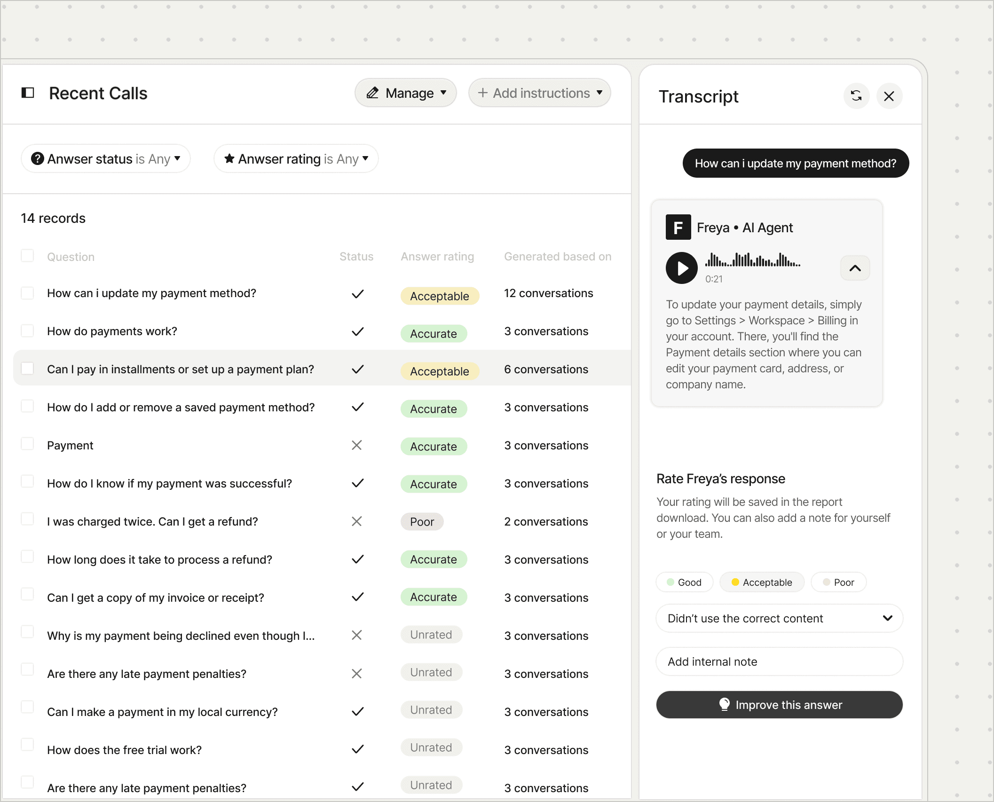Tick checkbox for How do payments work?
Screen dimensions: 994x802
27,331
